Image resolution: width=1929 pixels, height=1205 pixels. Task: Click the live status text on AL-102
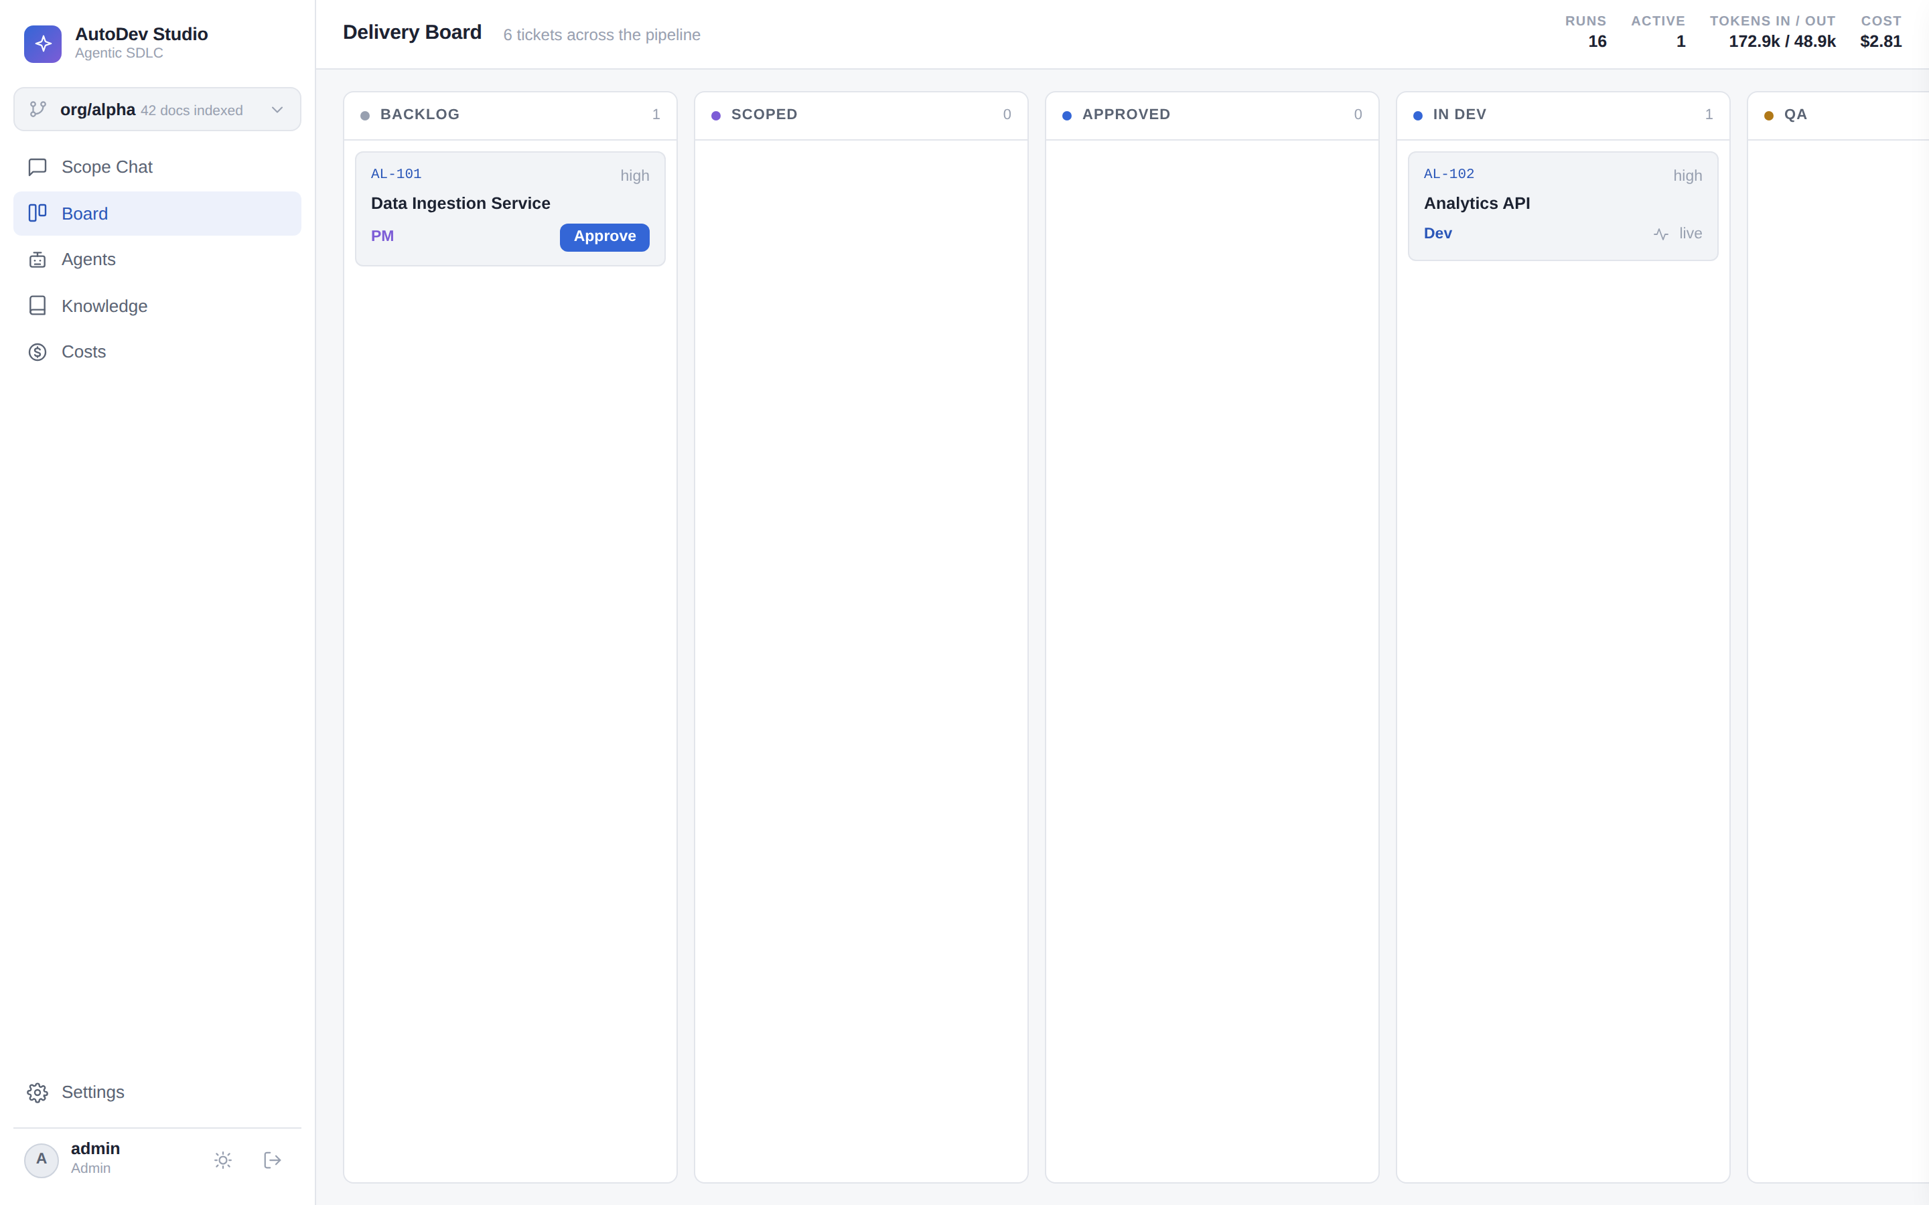pos(1691,234)
